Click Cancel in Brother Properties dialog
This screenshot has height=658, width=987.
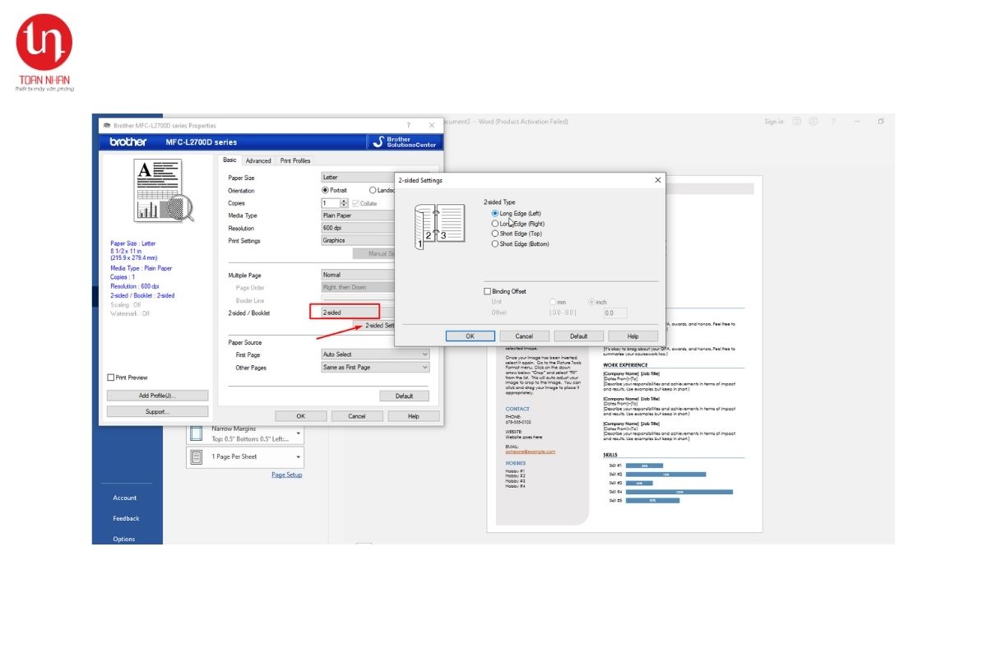coord(357,416)
